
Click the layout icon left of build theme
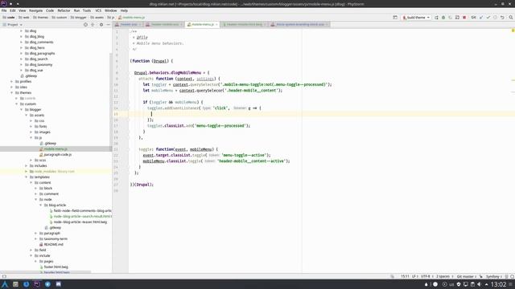click(x=395, y=18)
